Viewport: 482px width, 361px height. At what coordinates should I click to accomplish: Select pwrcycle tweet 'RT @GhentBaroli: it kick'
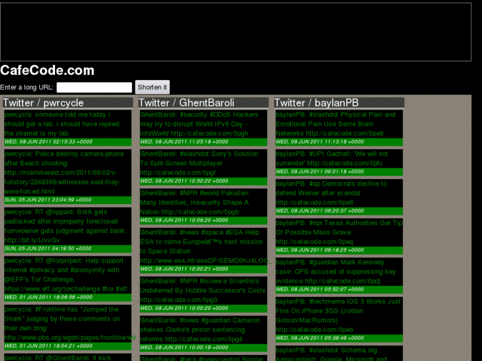(68, 358)
